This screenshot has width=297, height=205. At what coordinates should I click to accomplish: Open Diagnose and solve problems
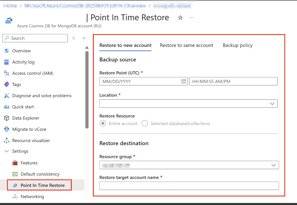(42, 96)
